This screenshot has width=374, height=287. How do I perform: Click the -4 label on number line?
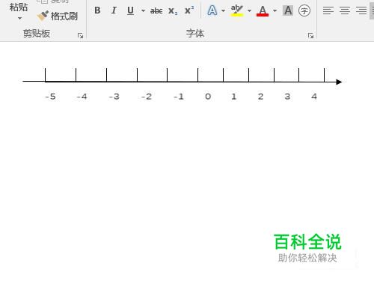pyautogui.click(x=82, y=97)
